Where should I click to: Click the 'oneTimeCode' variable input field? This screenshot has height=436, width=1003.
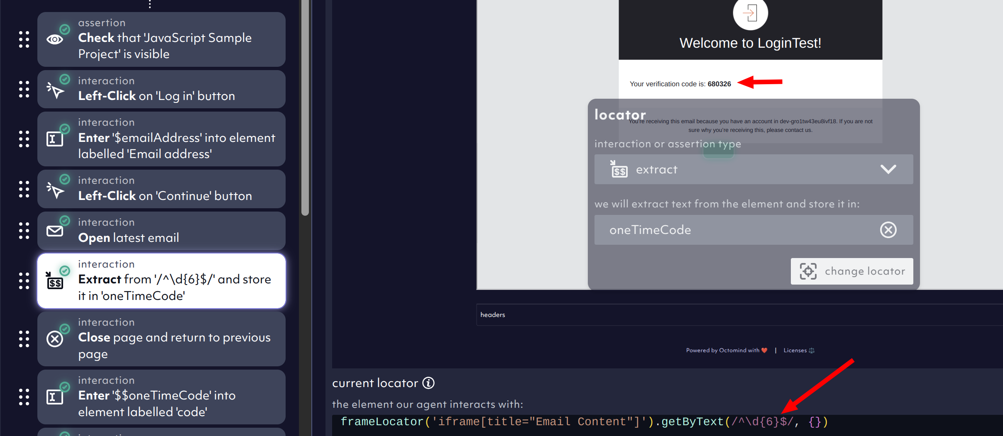click(x=753, y=230)
